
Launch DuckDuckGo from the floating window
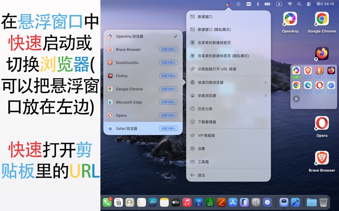coord(320,70)
